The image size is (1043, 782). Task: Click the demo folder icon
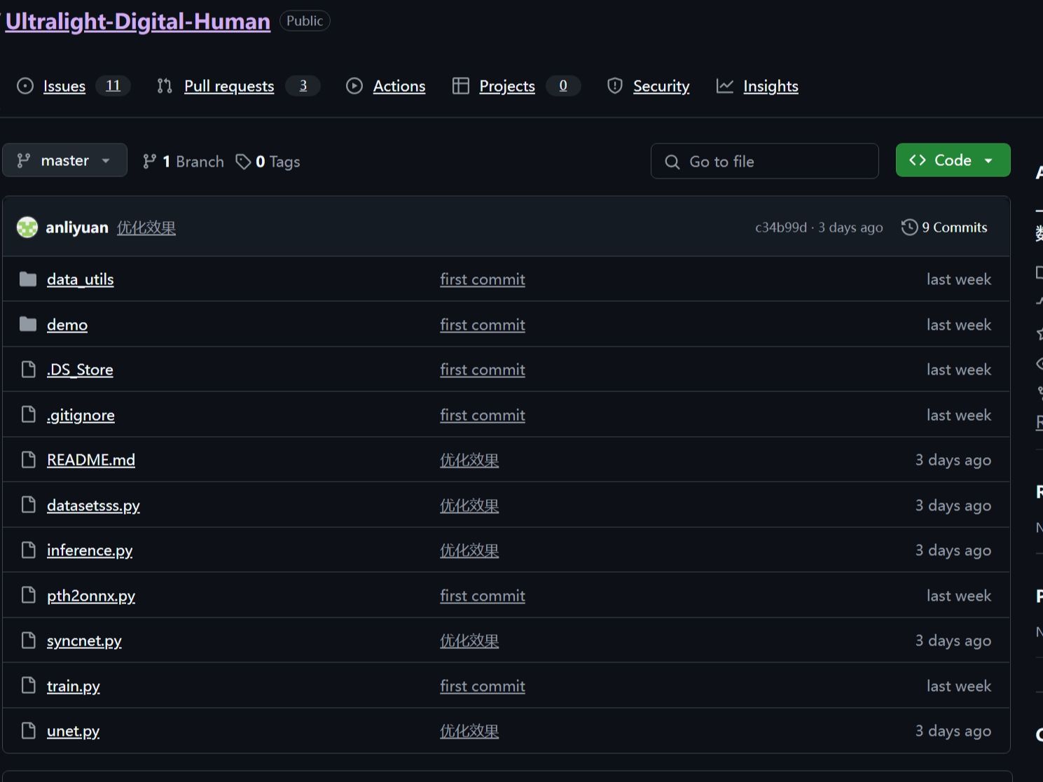click(x=28, y=324)
